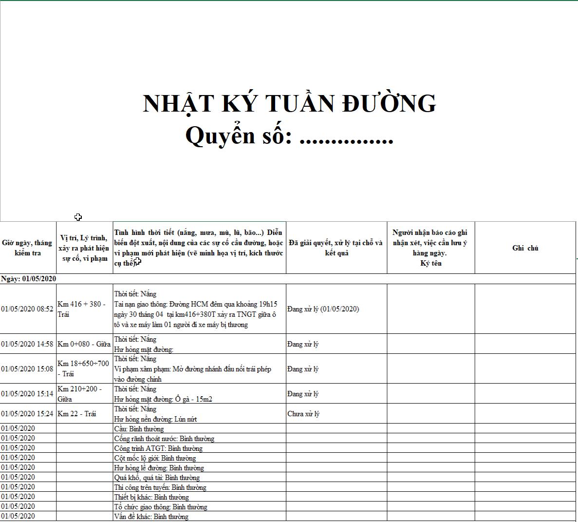Select the "Tình hình thời tiết" header cell
The width and height of the screenshot is (578, 522).
coord(199,248)
